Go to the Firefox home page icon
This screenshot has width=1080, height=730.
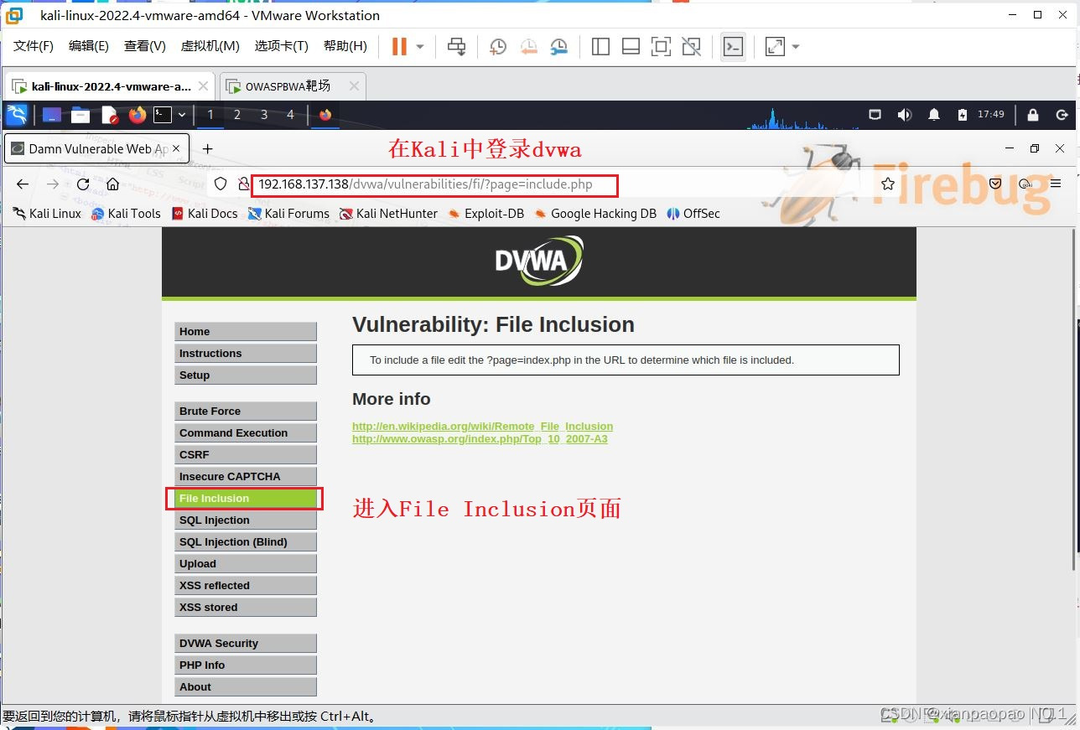tap(112, 184)
